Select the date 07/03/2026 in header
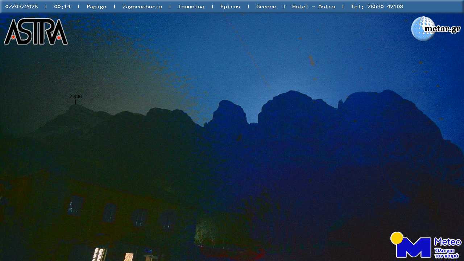 [x=21, y=7]
